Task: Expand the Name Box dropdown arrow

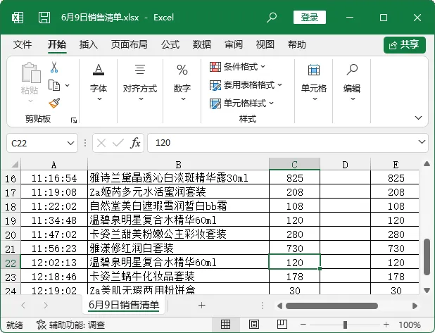Action: pyautogui.click(x=71, y=143)
